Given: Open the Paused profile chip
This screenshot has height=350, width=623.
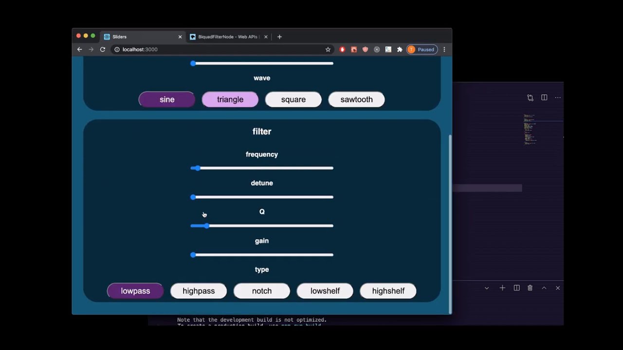Looking at the screenshot, I should (421, 49).
